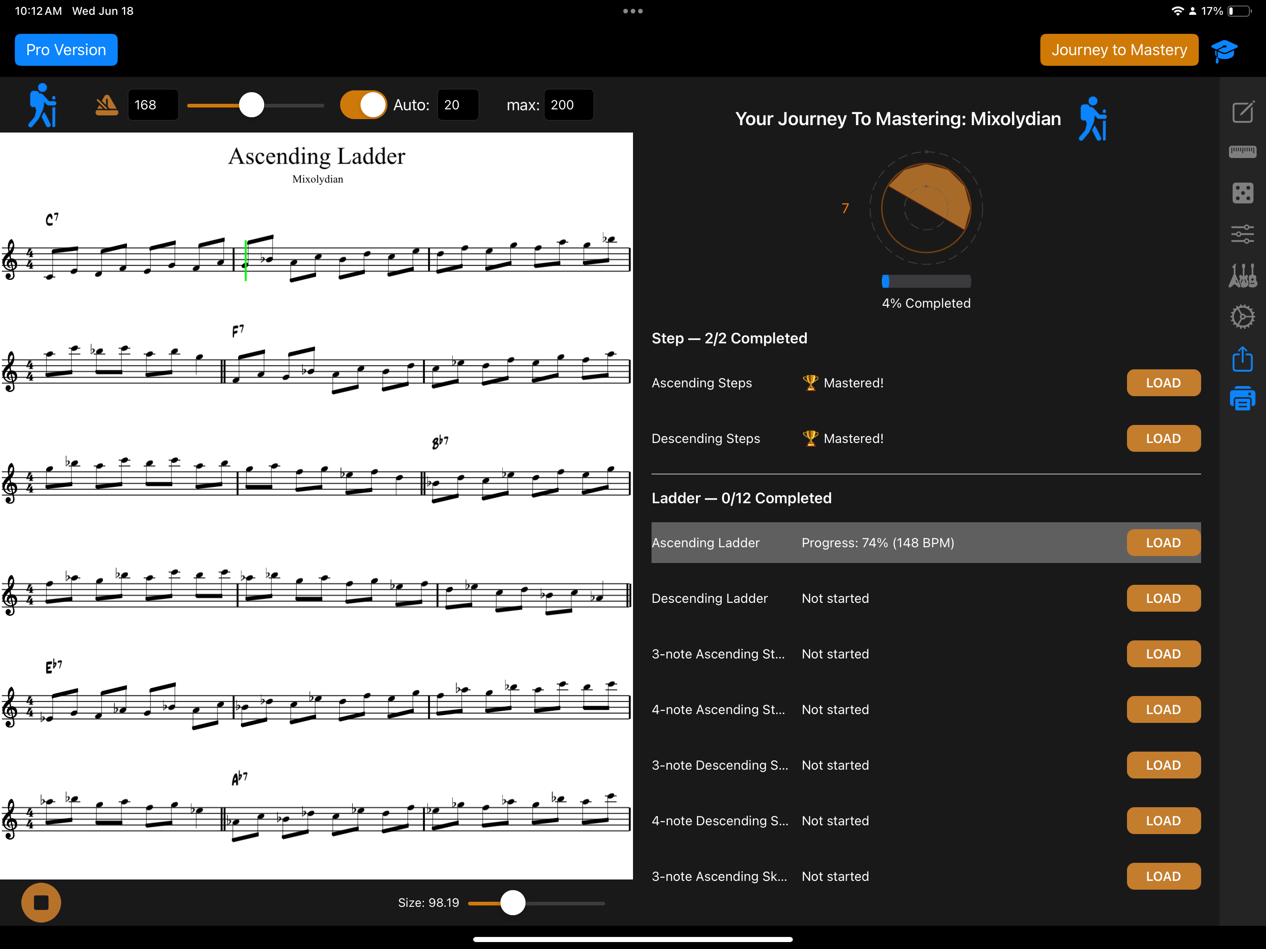This screenshot has width=1266, height=949.
Task: Load the Ascending Ladder exercise
Action: tap(1164, 542)
